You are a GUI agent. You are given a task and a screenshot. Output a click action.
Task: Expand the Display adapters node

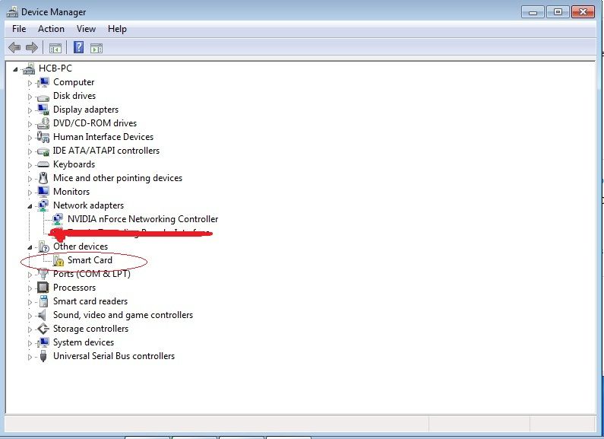pos(30,110)
